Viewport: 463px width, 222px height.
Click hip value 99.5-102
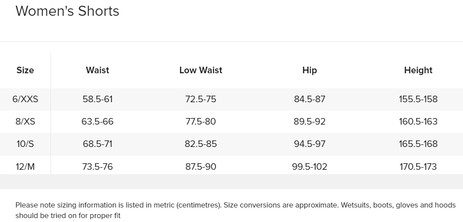(x=309, y=167)
